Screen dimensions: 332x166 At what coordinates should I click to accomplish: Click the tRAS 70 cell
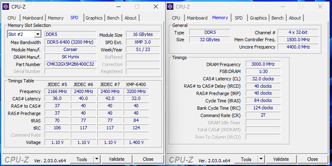(x=57, y=120)
